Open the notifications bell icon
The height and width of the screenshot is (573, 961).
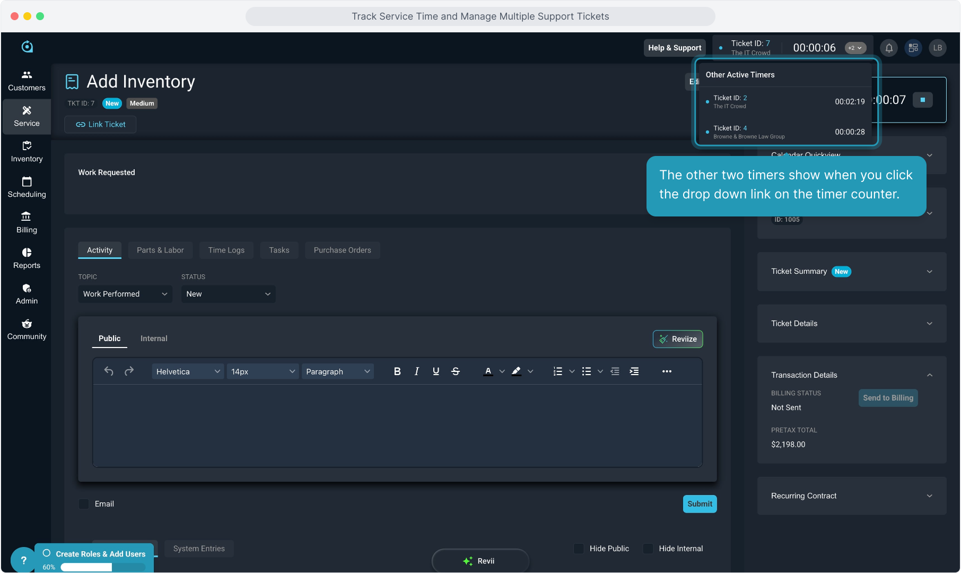click(889, 48)
